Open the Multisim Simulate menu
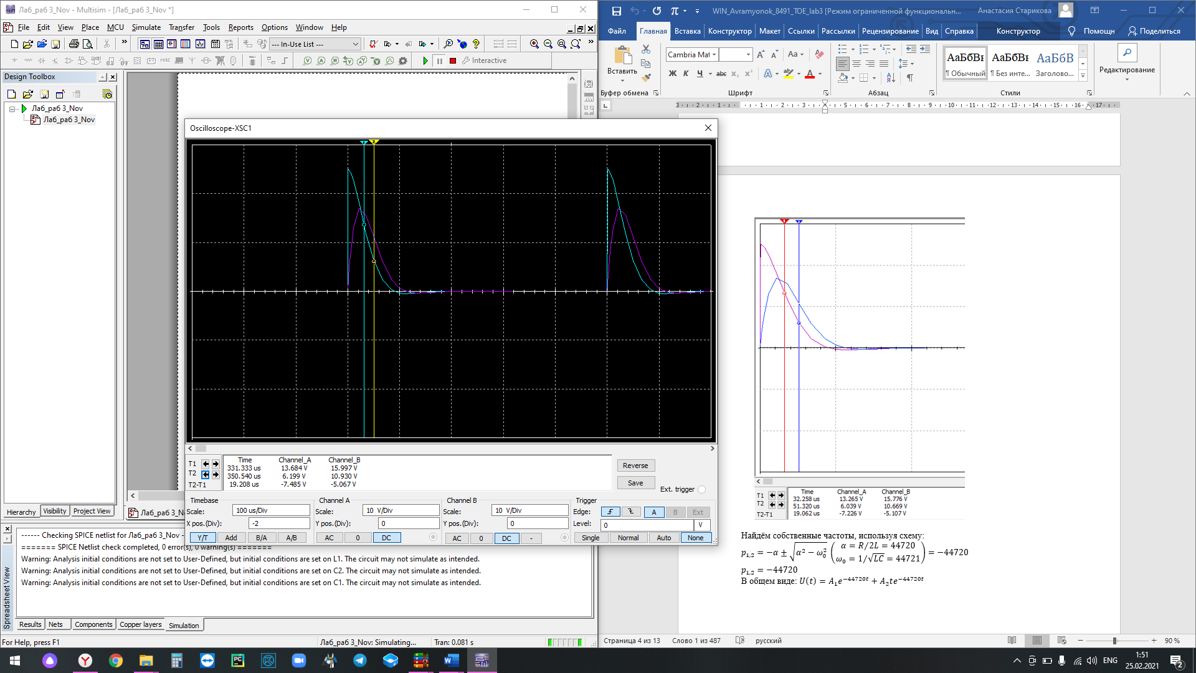The image size is (1196, 673). (x=146, y=27)
